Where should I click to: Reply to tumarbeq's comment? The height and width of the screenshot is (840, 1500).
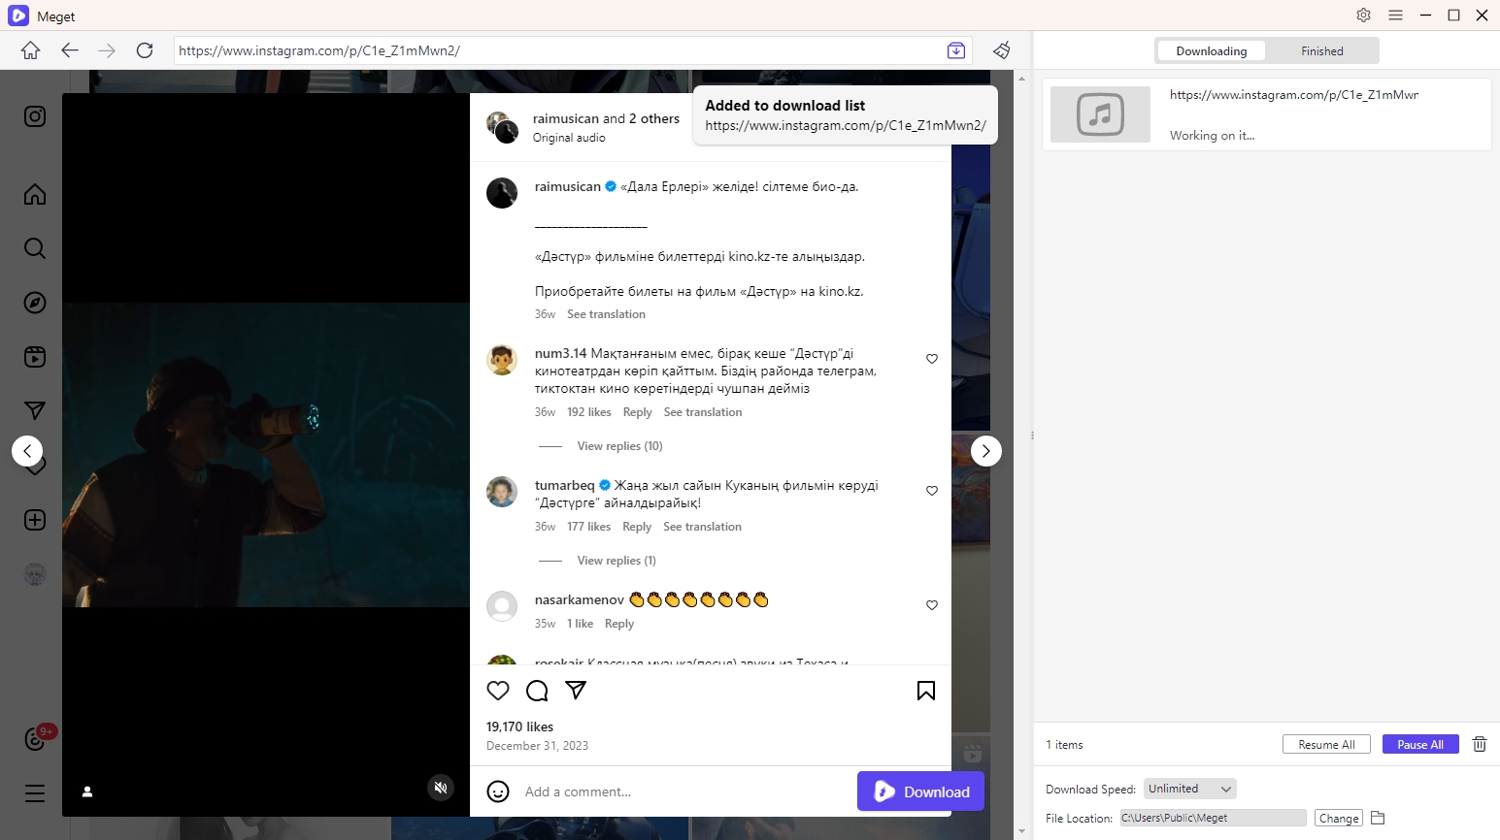[637, 527]
